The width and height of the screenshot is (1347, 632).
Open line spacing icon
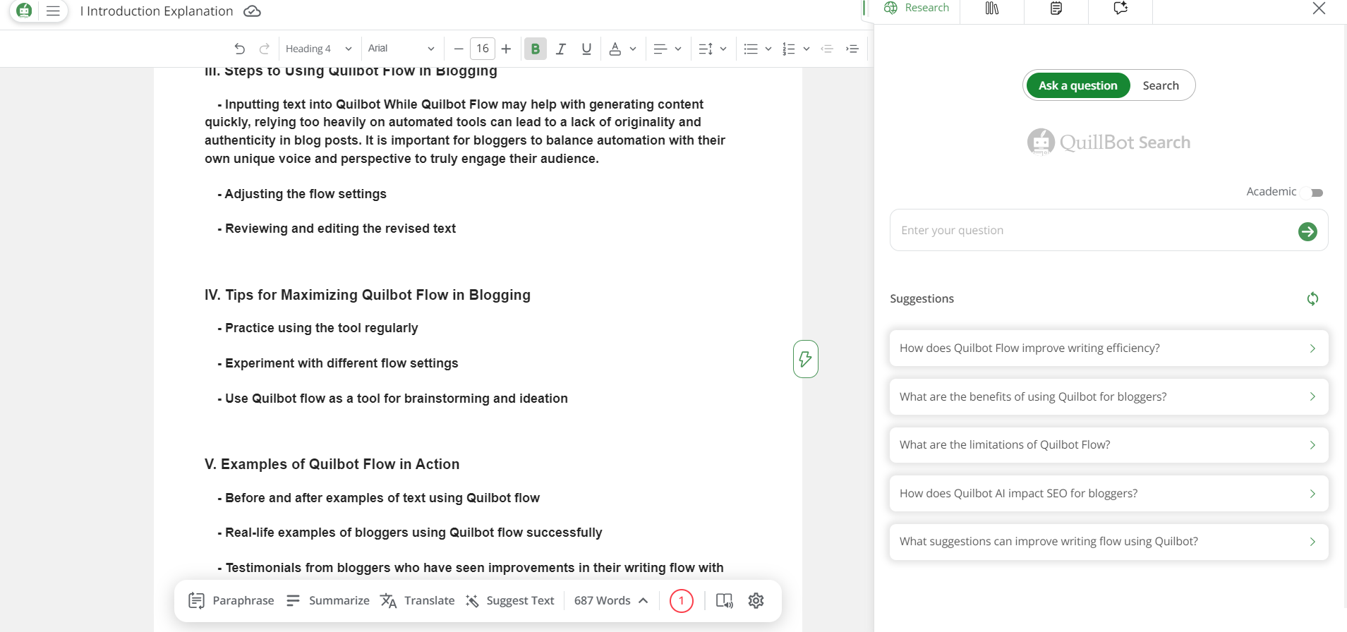(x=706, y=49)
